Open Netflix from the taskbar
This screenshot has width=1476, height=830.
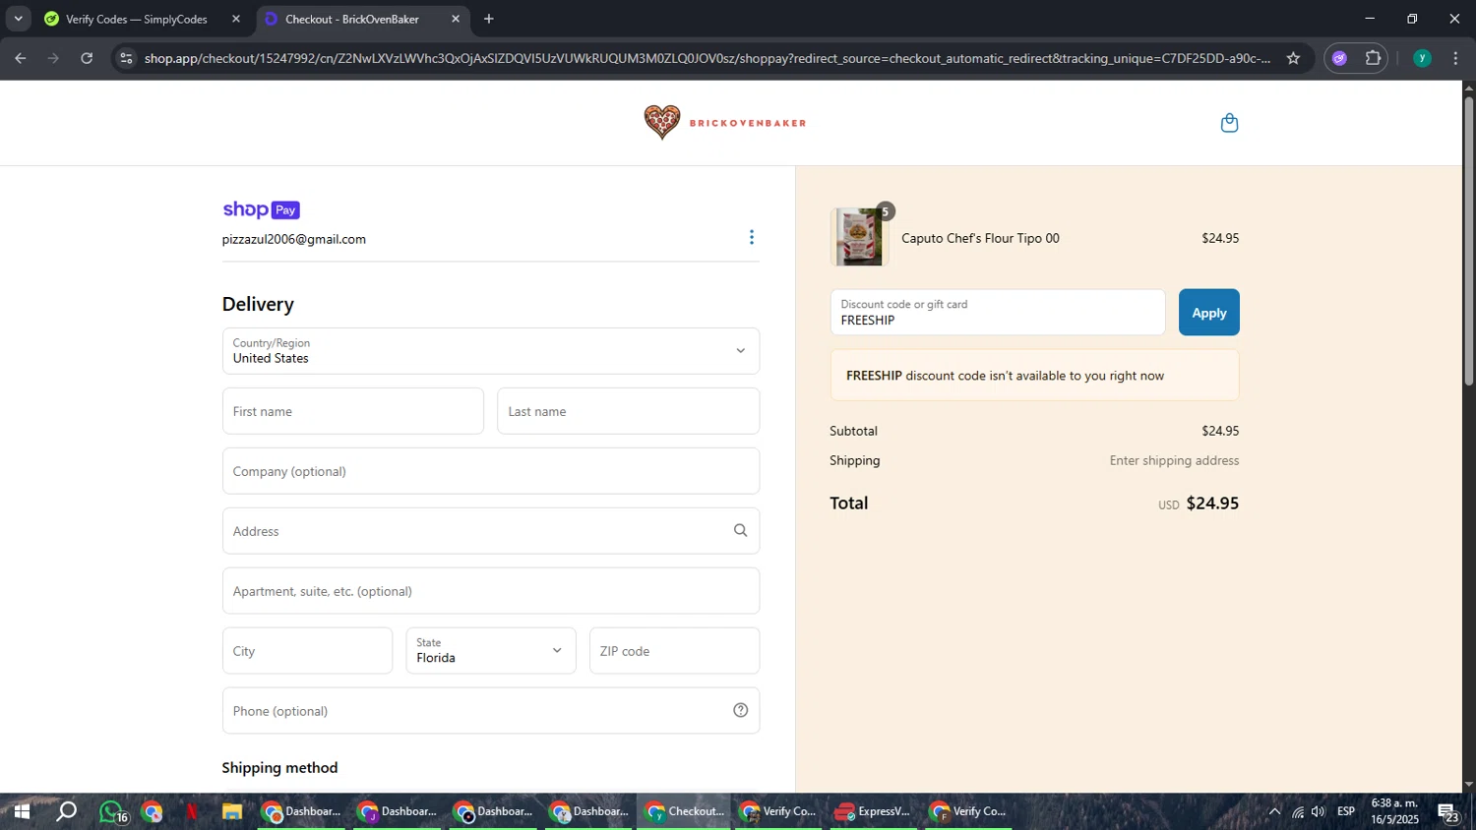click(192, 812)
